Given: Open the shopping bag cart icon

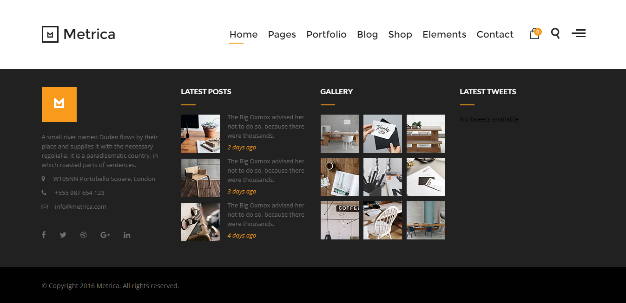Looking at the screenshot, I should click(535, 33).
